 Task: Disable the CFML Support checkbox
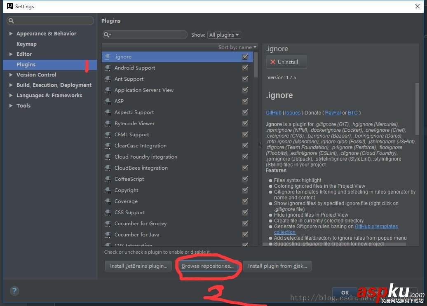245,134
